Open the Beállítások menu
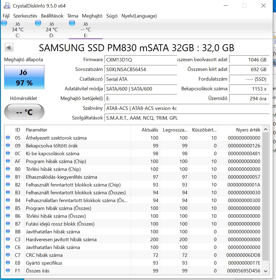The image size is (276, 280). coord(52,16)
